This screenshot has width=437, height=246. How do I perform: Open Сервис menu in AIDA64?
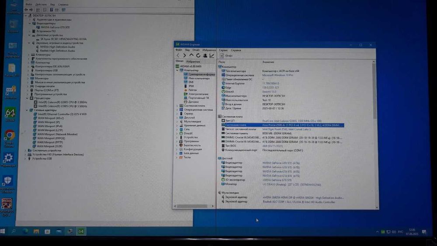coord(223,50)
